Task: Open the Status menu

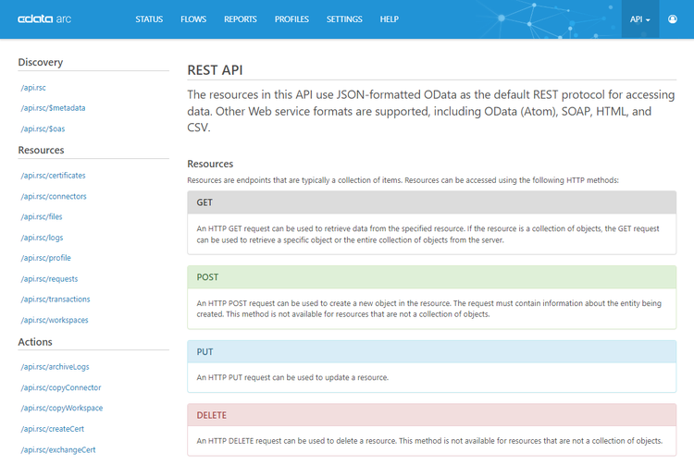Action: [x=151, y=19]
